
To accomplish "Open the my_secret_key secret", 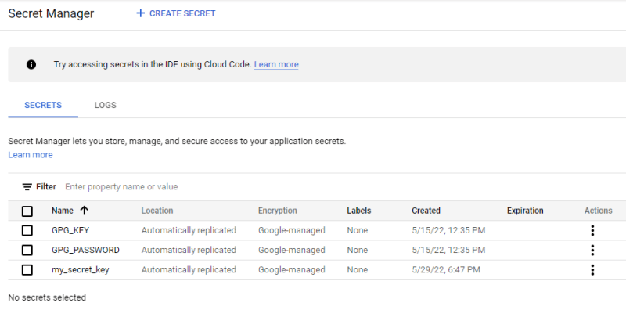I will (81, 270).
